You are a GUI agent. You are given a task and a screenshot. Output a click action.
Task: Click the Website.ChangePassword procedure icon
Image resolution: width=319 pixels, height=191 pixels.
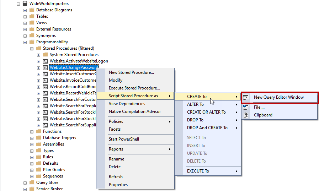(x=46, y=67)
